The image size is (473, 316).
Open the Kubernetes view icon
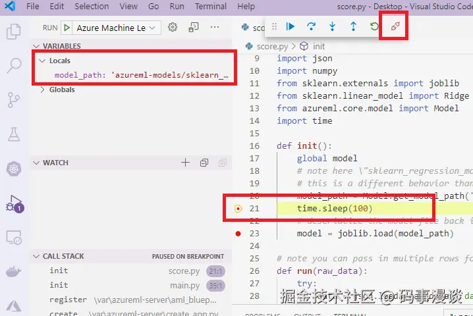coord(14,169)
